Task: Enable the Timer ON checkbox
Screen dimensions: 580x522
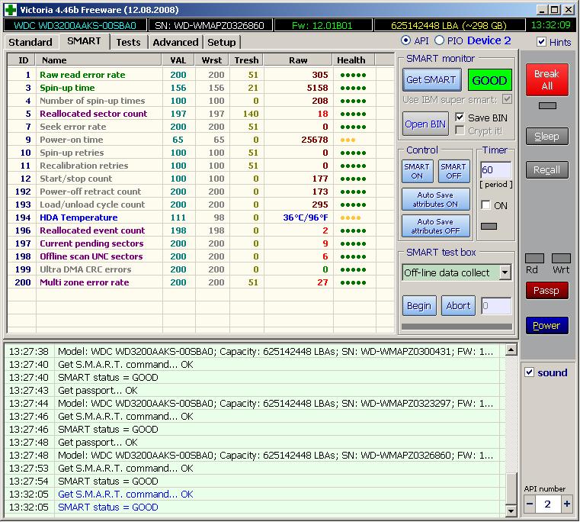Action: pyautogui.click(x=485, y=205)
